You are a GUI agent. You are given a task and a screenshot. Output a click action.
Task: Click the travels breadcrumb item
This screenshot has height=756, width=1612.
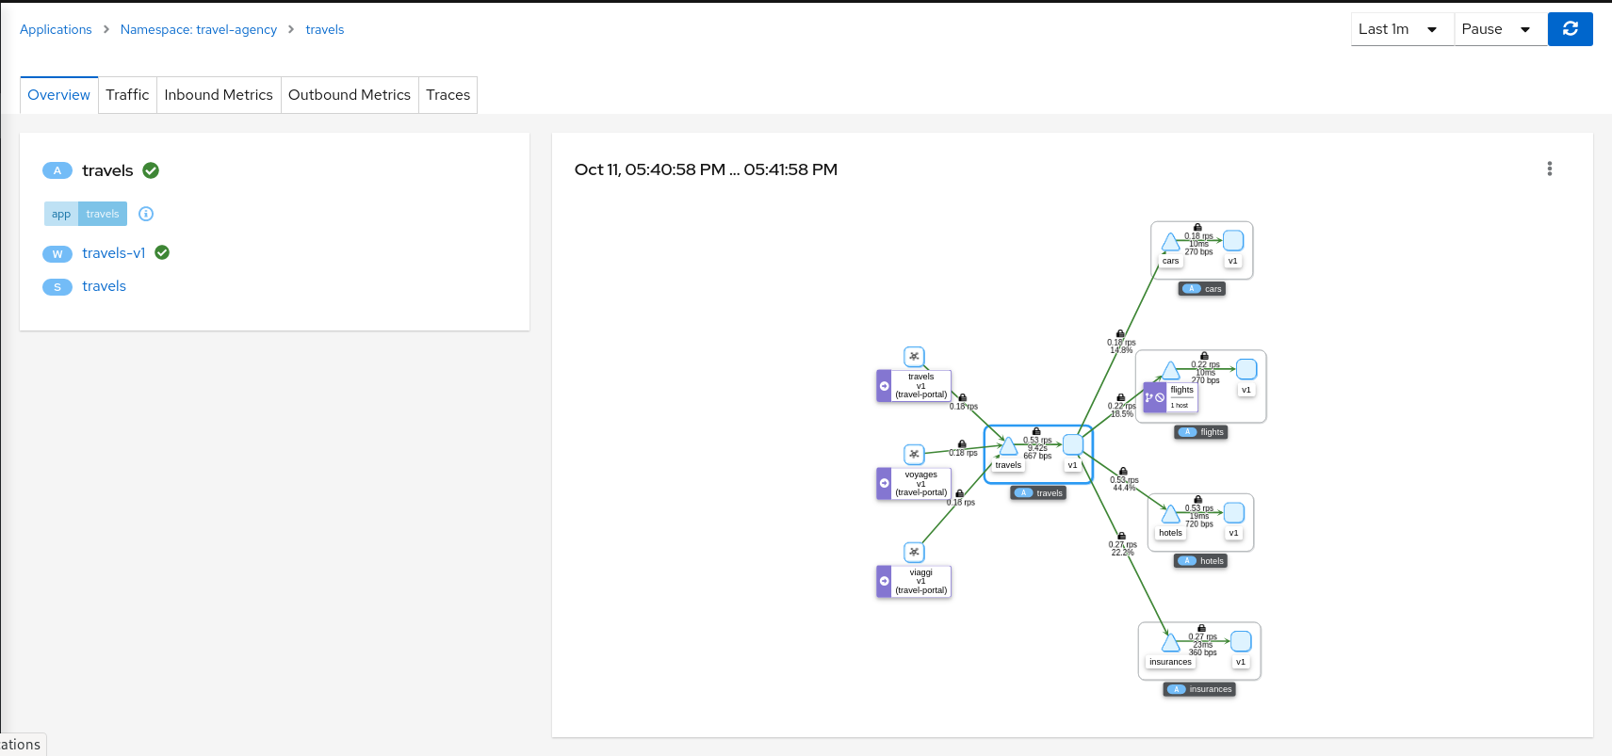pyautogui.click(x=325, y=29)
